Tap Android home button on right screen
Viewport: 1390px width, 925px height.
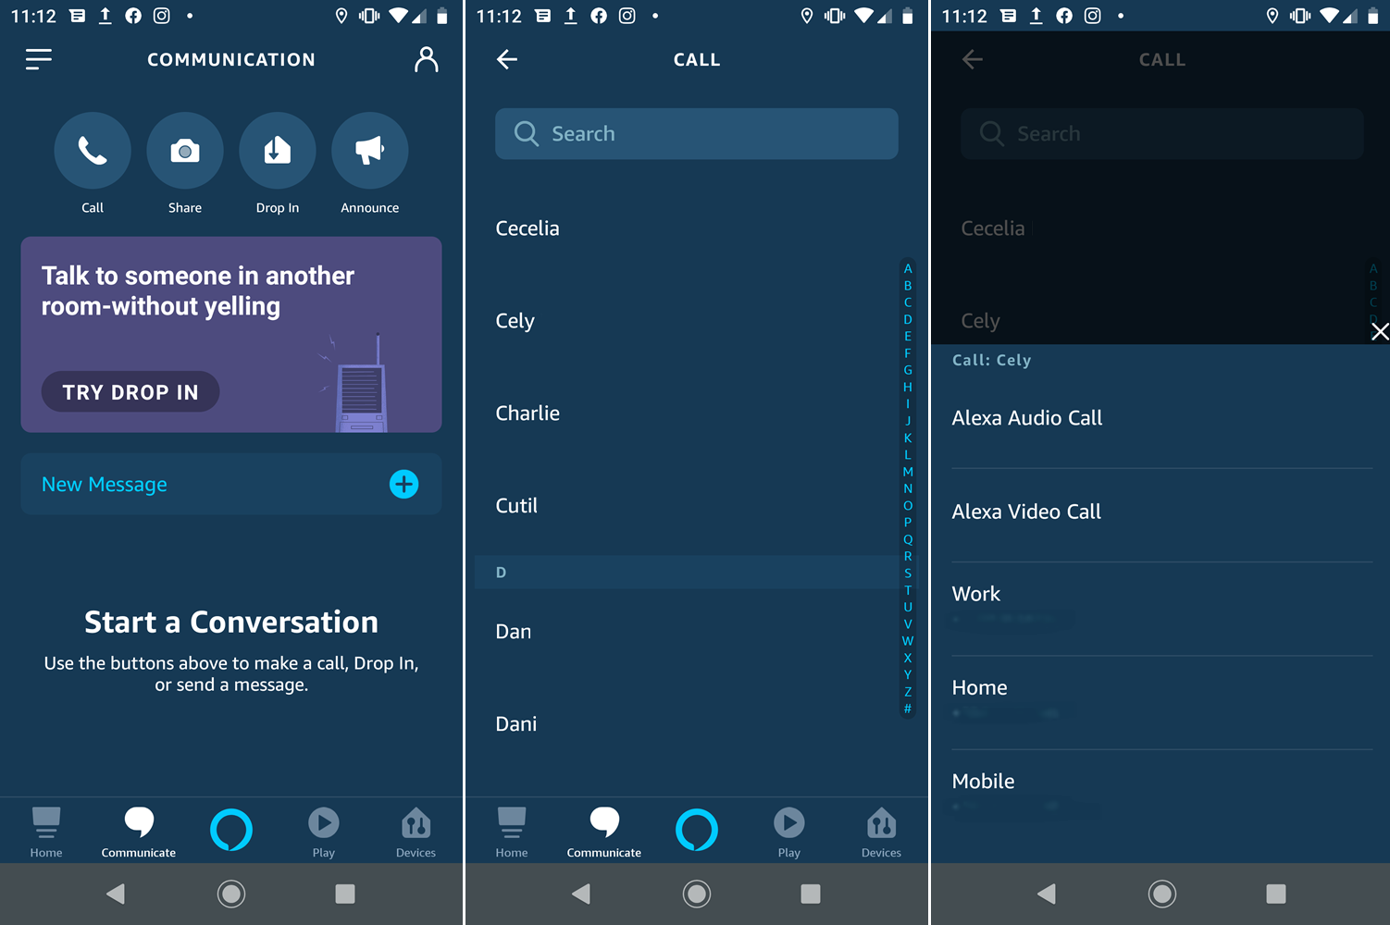(1162, 894)
